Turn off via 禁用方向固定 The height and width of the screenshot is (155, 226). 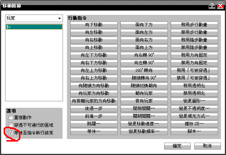pos(194,63)
